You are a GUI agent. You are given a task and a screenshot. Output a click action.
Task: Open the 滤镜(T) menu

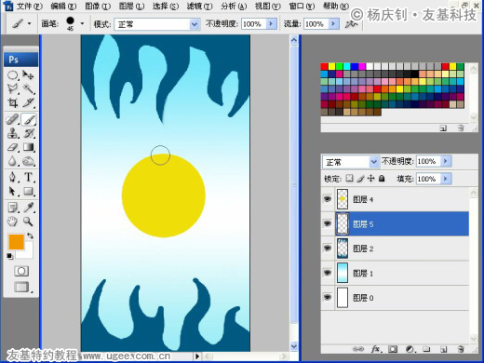tap(199, 6)
